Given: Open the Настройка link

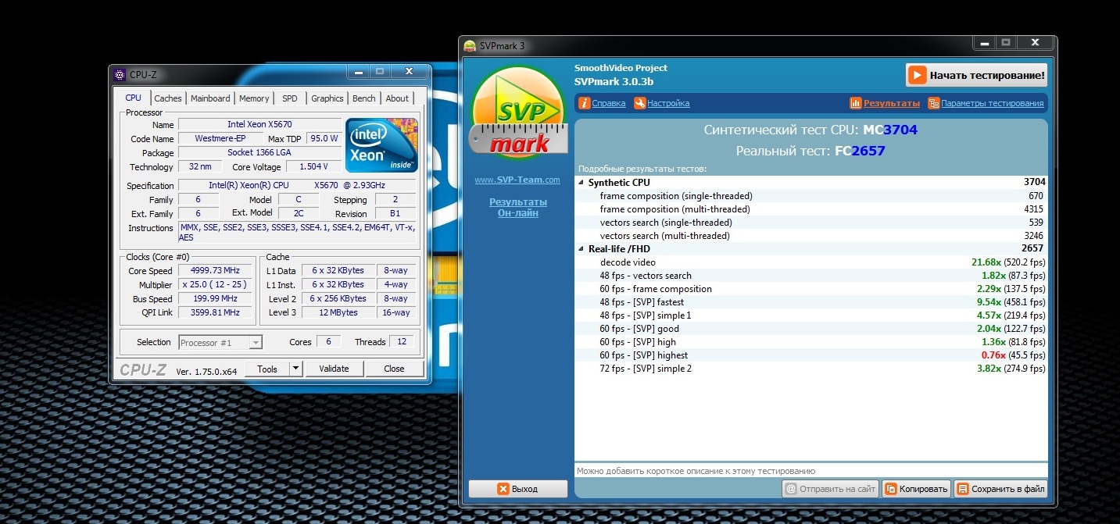Looking at the screenshot, I should click(x=668, y=103).
